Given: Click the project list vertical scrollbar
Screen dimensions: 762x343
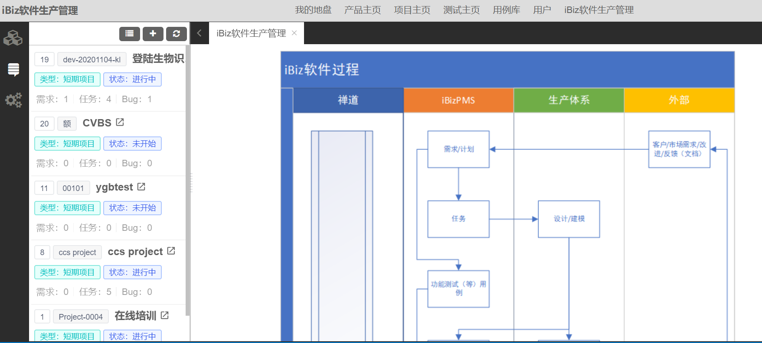Looking at the screenshot, I should 187,181.
